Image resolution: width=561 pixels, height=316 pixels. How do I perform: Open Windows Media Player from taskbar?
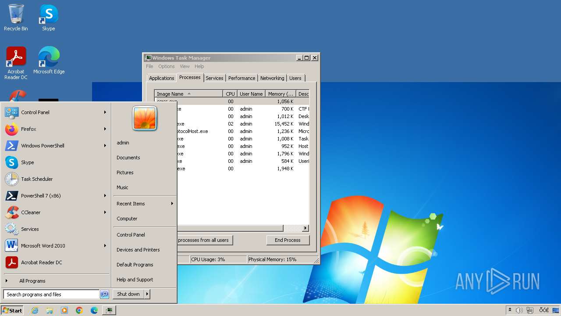64,310
